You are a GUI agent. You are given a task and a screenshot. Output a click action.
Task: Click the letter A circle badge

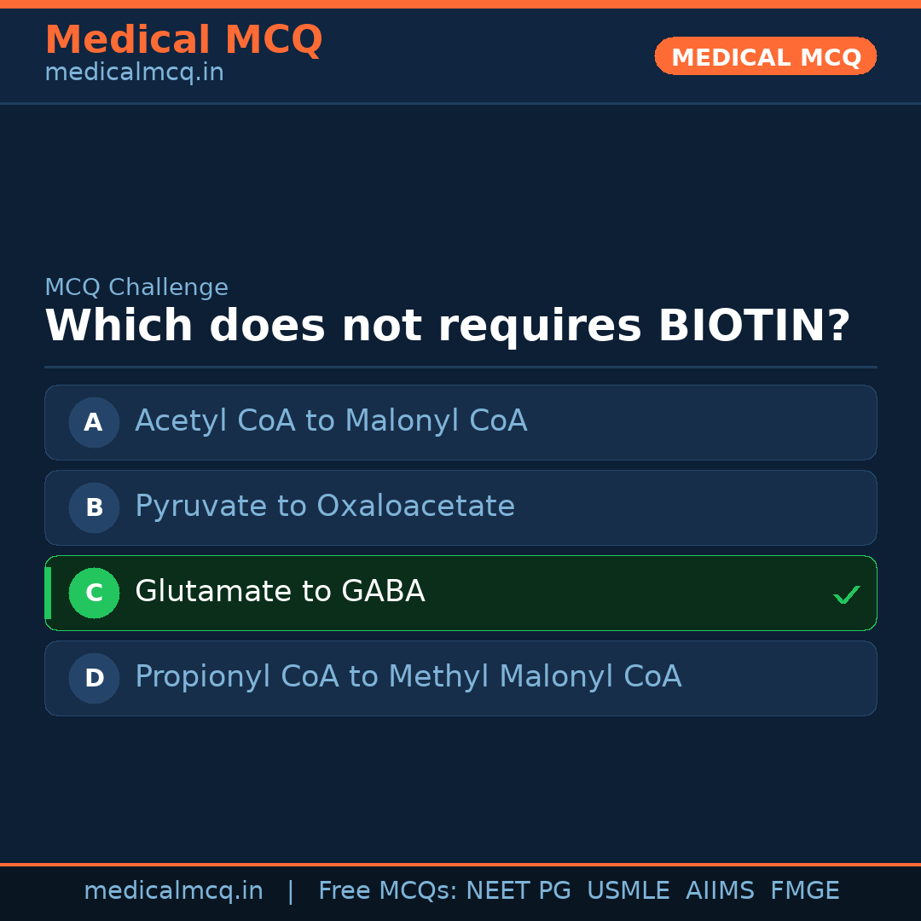pyautogui.click(x=94, y=422)
